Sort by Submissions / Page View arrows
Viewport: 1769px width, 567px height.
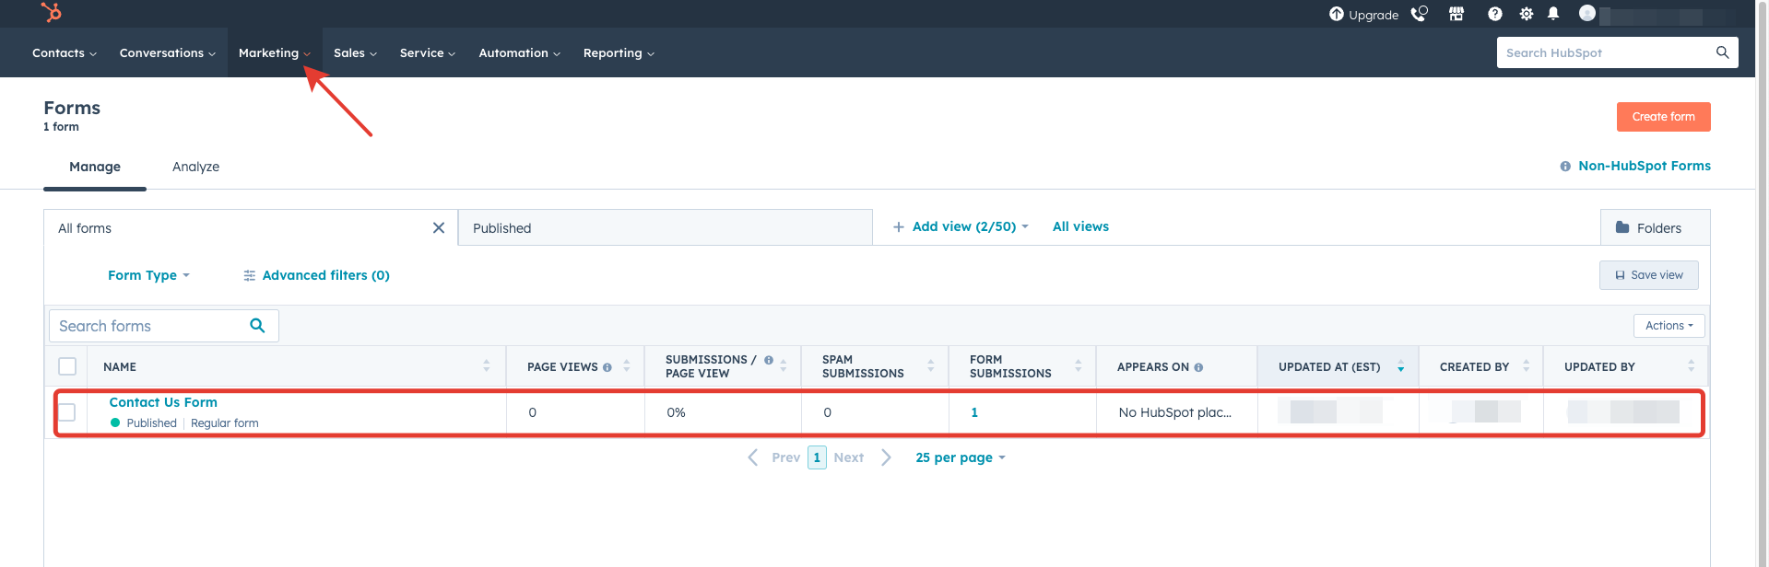pyautogui.click(x=784, y=366)
